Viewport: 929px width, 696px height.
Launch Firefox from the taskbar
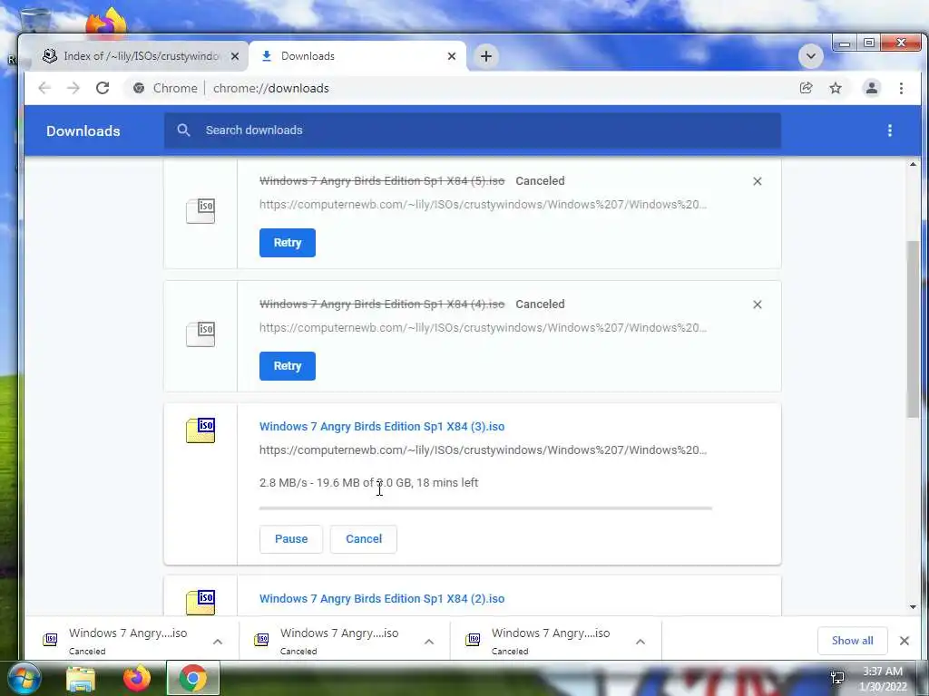(136, 679)
